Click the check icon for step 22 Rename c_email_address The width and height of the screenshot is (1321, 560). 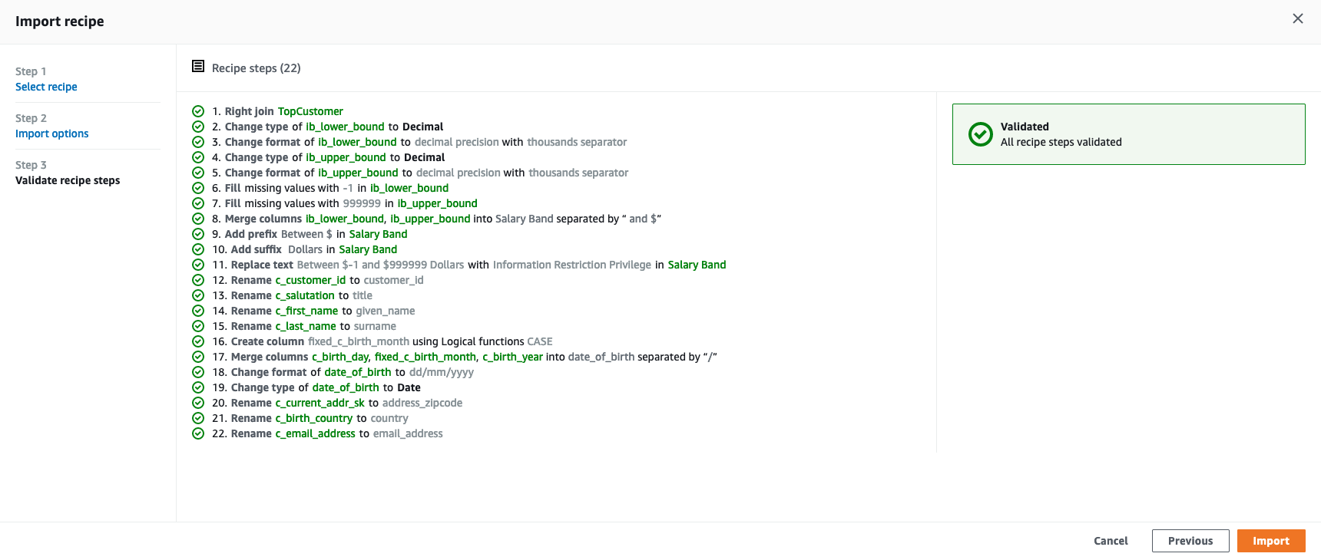(198, 433)
